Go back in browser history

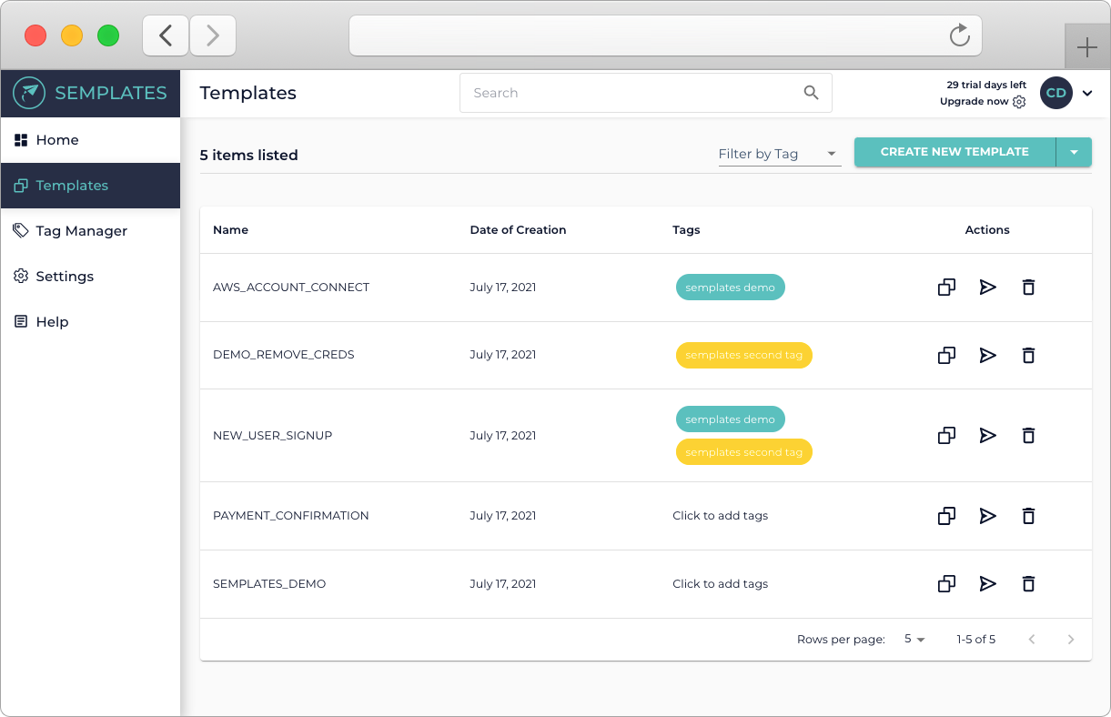click(166, 35)
